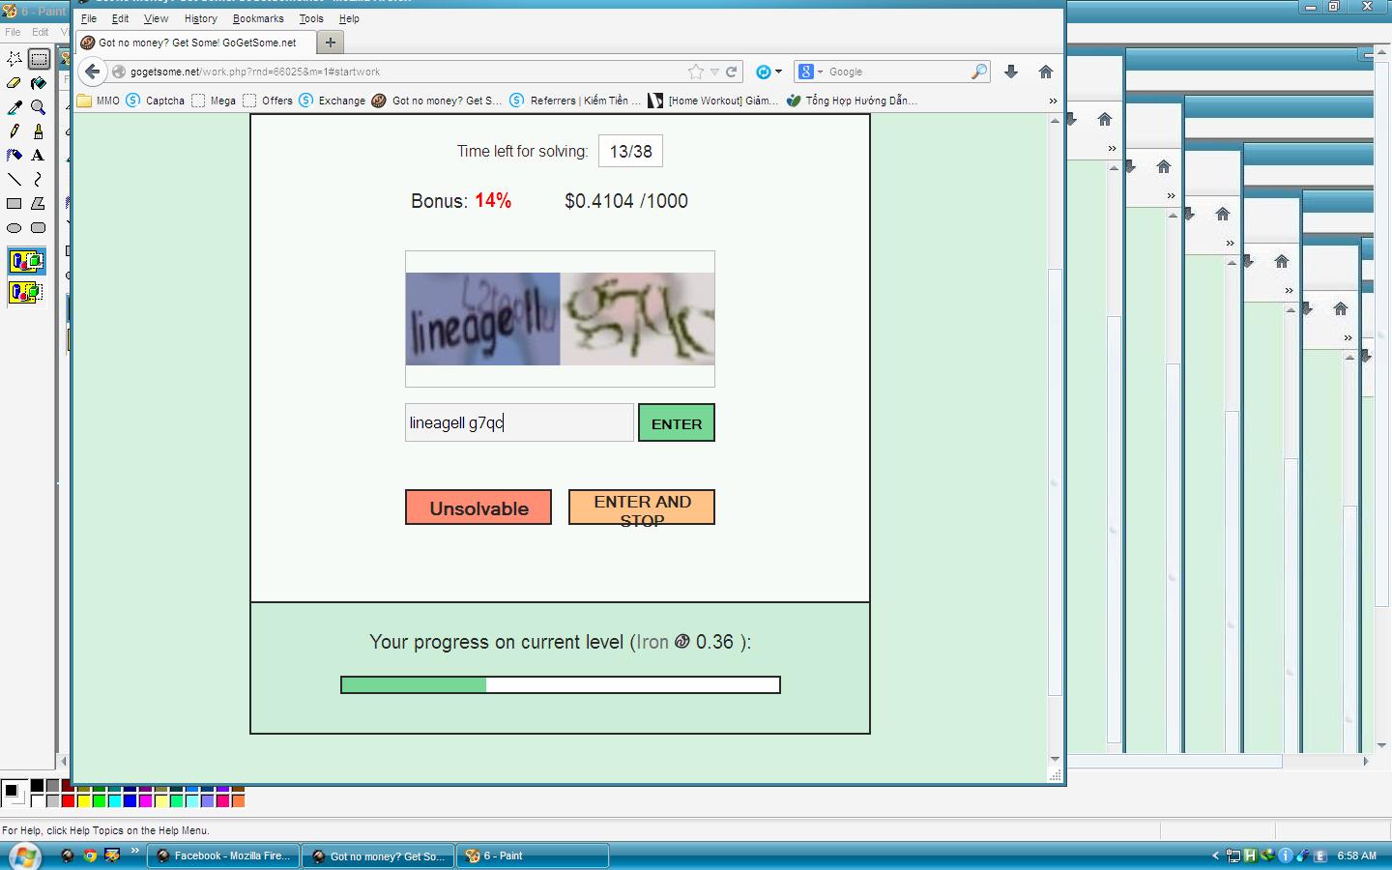Click the search magnifier in Google box
Viewport: 1392px width, 870px height.
pyautogui.click(x=979, y=72)
